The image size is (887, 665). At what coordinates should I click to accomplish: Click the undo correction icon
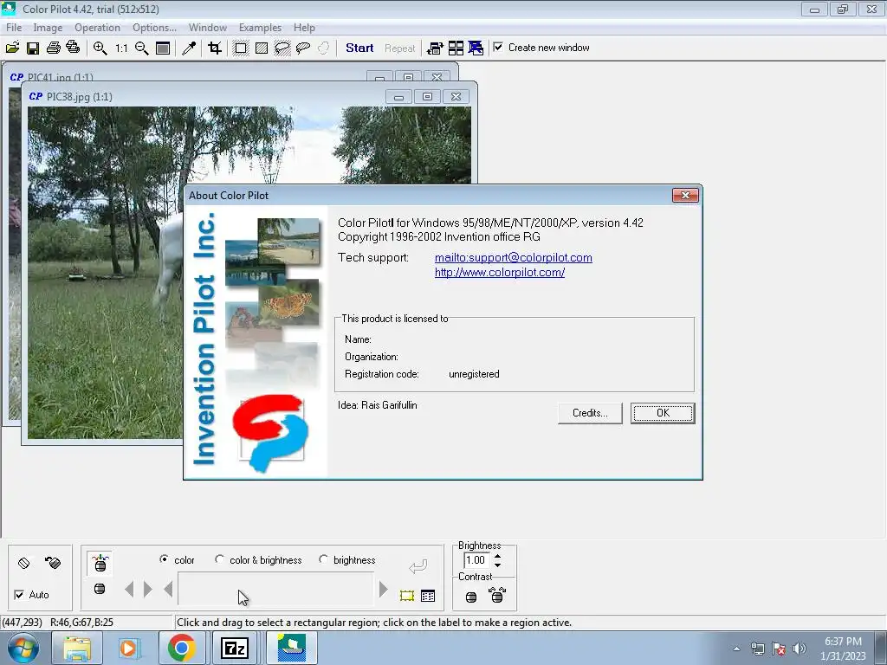pos(53,563)
